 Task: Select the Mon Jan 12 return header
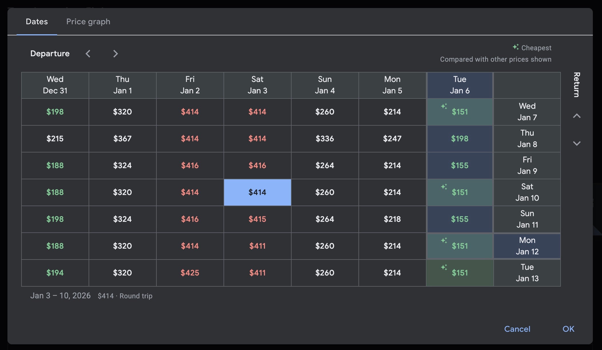point(527,246)
